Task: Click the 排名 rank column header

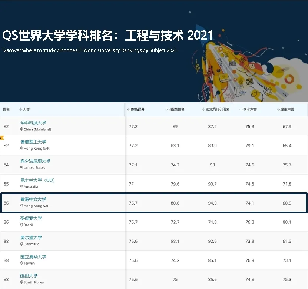Action: (x=6, y=110)
